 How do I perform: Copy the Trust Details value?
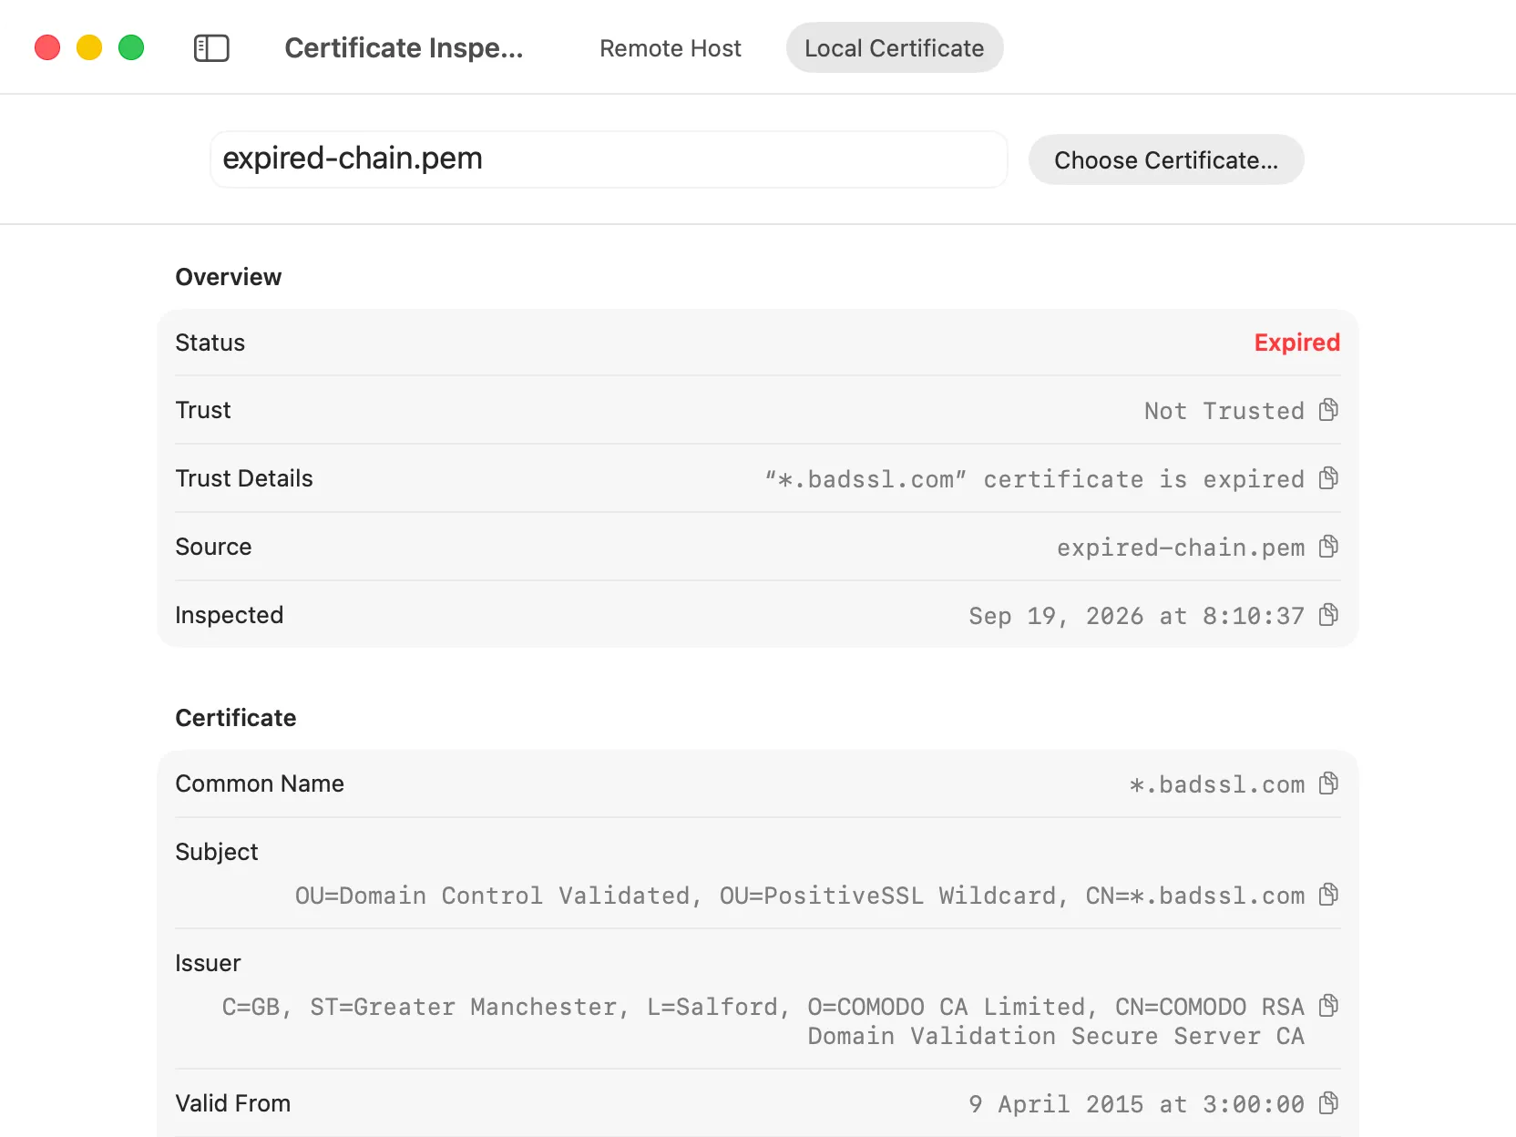pyautogui.click(x=1329, y=478)
